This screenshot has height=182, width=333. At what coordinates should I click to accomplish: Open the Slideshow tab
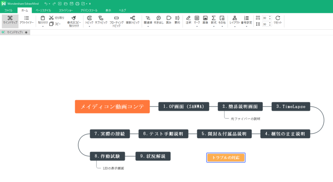[x=66, y=10]
